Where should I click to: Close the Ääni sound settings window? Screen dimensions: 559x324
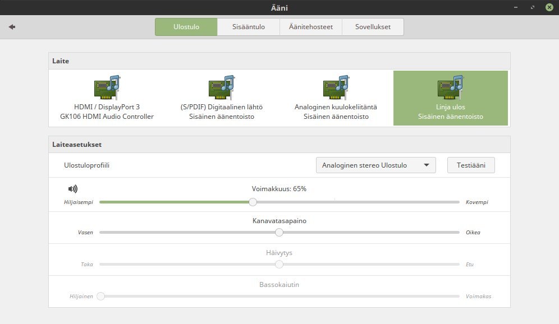(549, 8)
